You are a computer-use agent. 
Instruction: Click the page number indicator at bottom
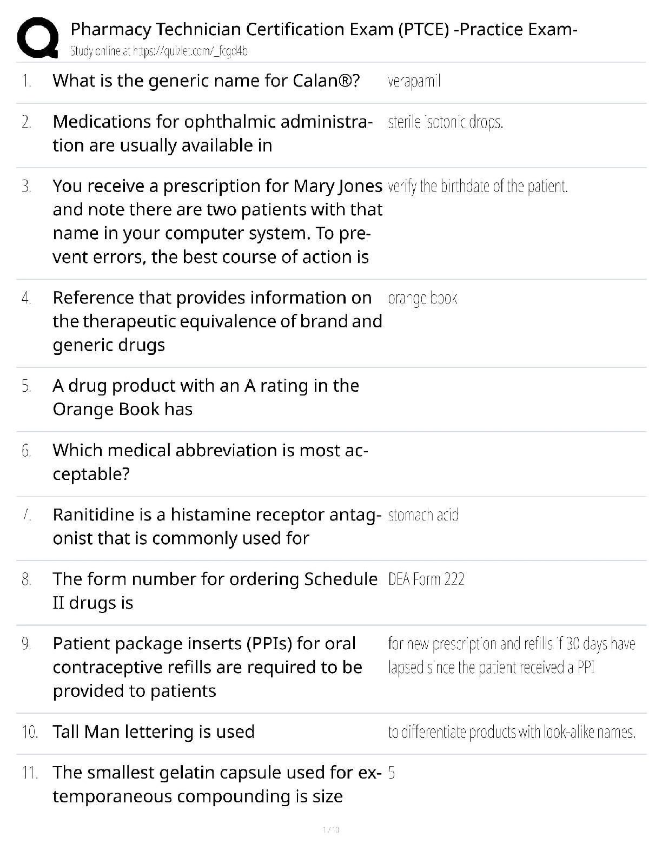point(330,829)
